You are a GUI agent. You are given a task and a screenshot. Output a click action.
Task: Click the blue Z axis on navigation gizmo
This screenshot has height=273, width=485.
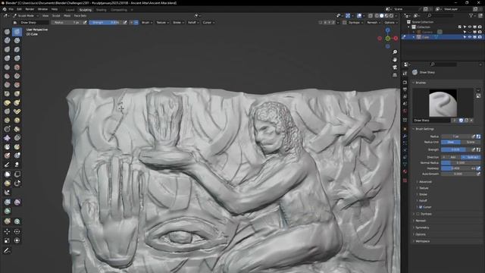[x=387, y=30]
